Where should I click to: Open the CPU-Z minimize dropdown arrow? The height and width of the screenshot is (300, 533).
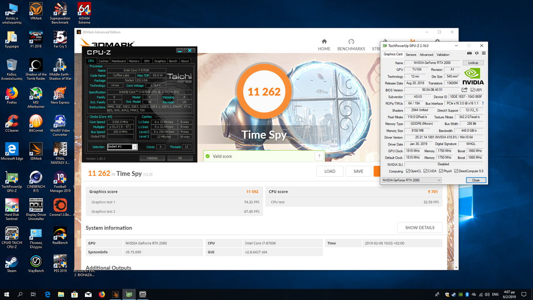pos(179,50)
